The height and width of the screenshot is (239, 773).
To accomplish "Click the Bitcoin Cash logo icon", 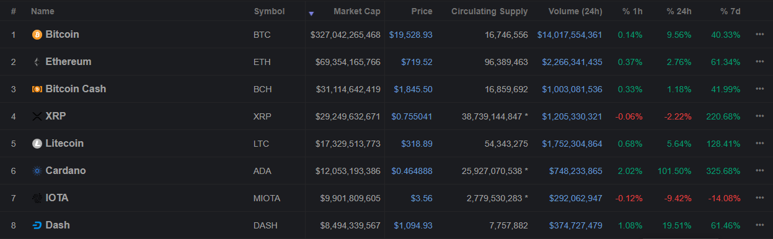I will coord(37,89).
